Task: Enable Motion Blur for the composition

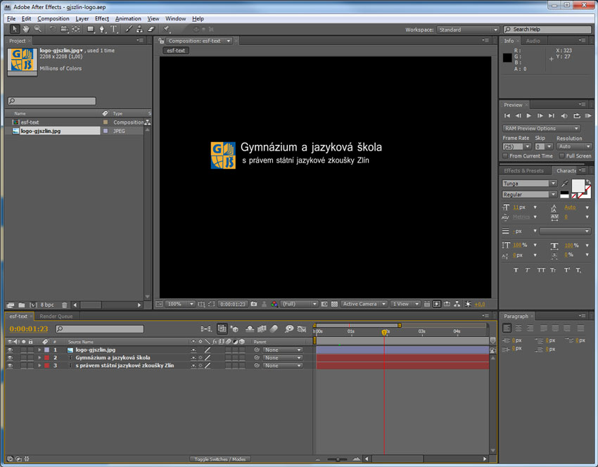Action: click(x=274, y=328)
